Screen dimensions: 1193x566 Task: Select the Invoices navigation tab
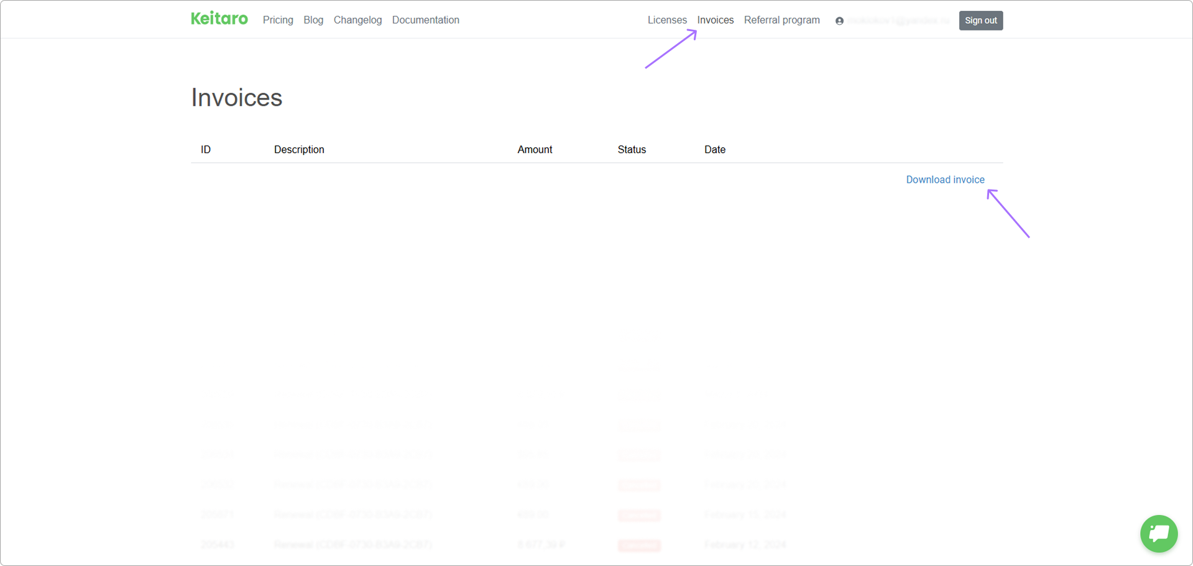715,20
